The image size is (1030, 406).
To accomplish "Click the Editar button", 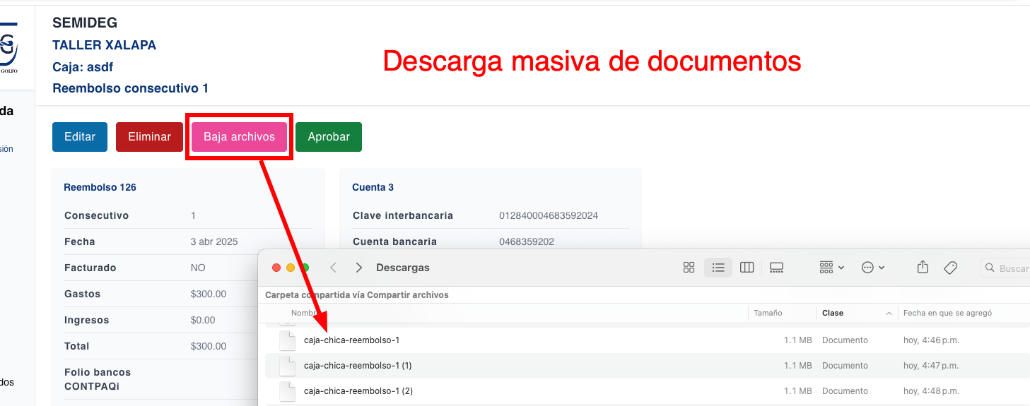I will coord(79,137).
